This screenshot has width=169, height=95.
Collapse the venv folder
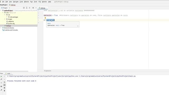click(x=3, y=13)
